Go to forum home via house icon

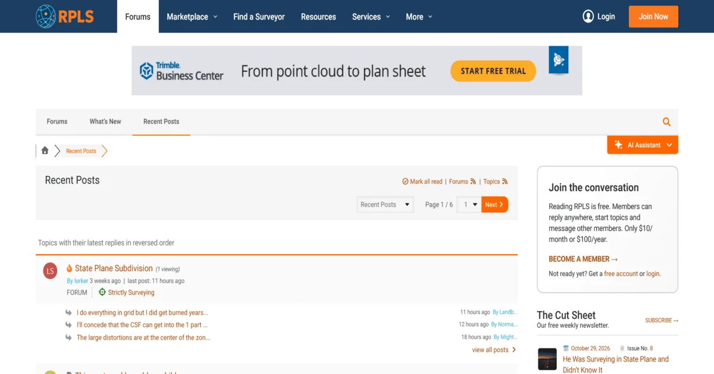coord(45,151)
